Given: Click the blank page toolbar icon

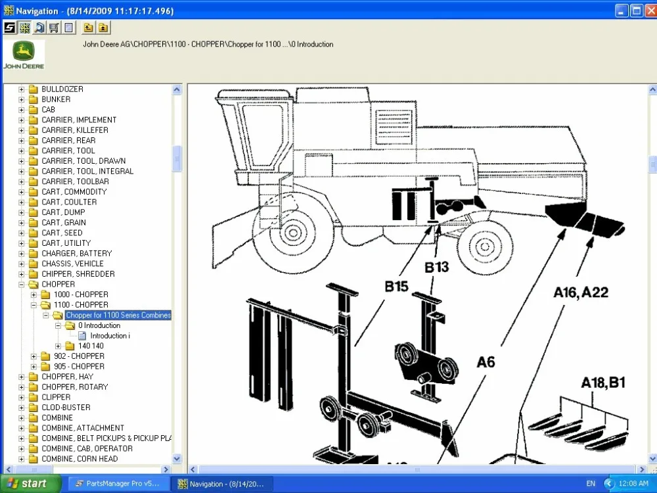Looking at the screenshot, I should point(69,28).
